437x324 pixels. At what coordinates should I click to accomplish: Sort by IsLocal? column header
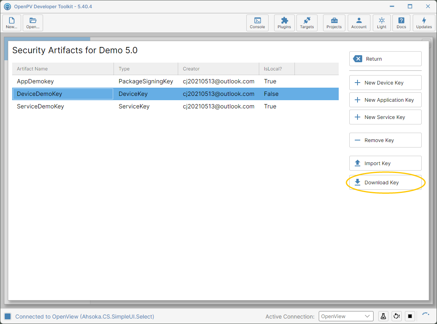[x=277, y=69]
